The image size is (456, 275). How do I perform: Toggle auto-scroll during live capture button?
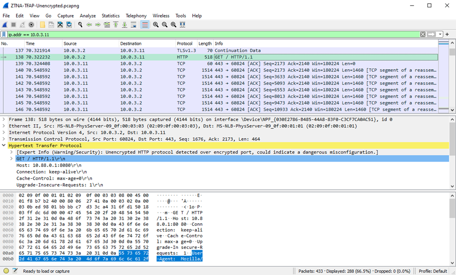(134, 25)
